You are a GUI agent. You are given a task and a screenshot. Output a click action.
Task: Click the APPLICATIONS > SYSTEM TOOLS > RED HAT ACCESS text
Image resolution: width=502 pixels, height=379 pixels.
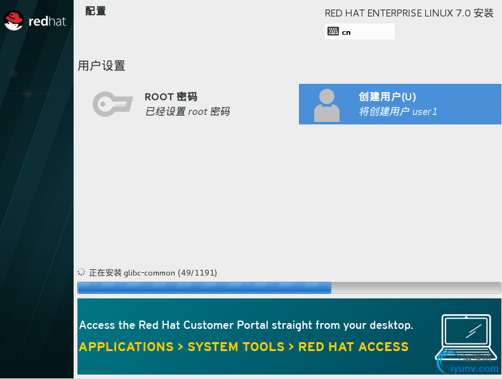pos(244,347)
